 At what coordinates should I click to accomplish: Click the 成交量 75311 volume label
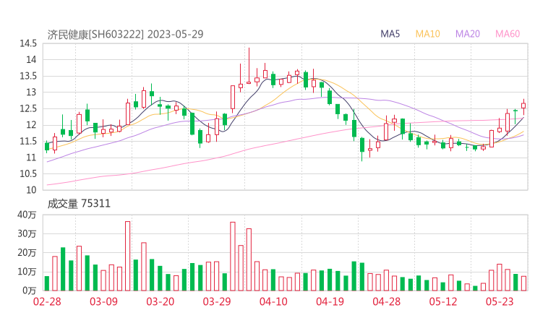[79, 204]
